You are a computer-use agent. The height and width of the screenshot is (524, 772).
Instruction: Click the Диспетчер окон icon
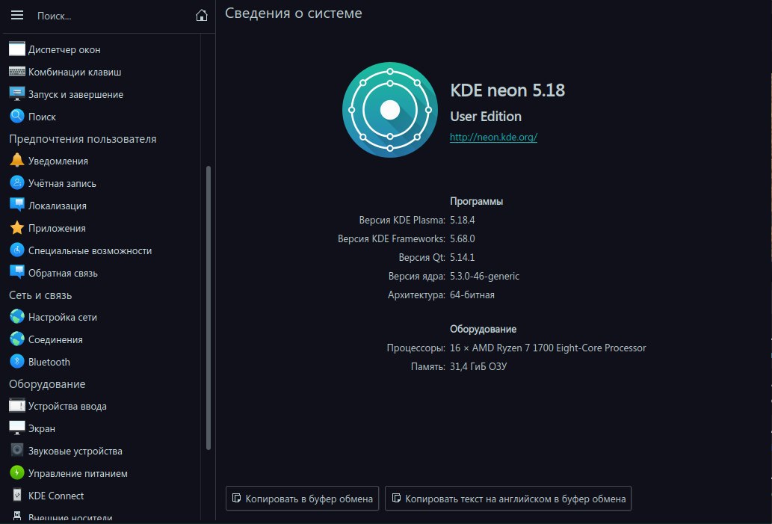click(16, 49)
